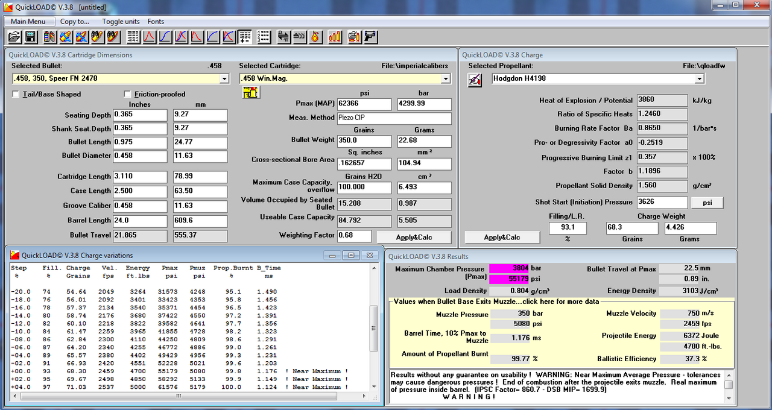Click Bullet Weight grains field 350.0
The width and height of the screenshot is (772, 410).
(x=364, y=141)
